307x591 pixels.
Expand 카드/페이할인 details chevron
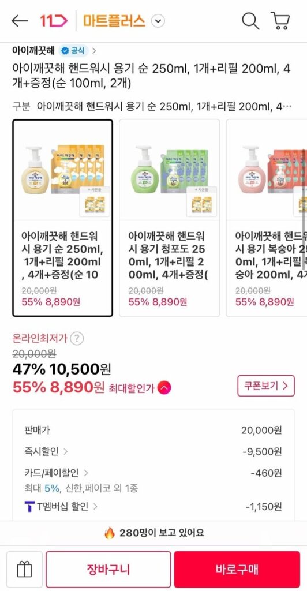click(x=85, y=472)
